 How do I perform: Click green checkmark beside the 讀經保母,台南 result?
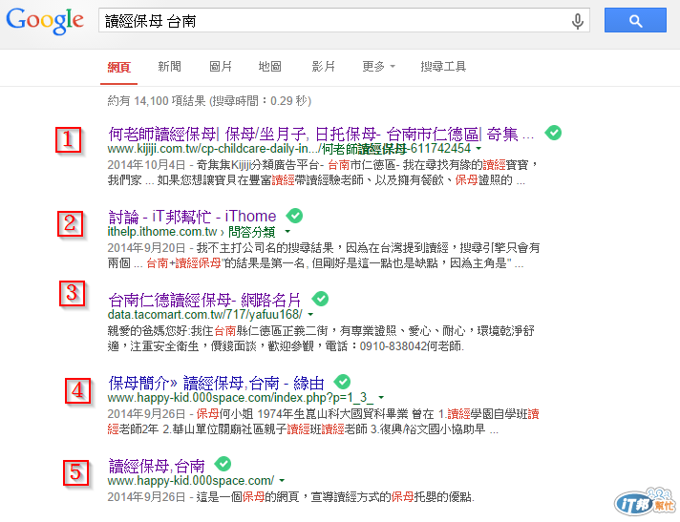(223, 464)
